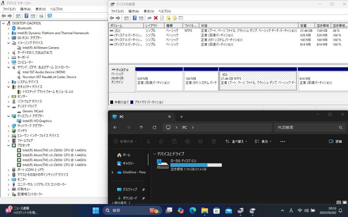The width and height of the screenshot is (348, 217).
Task: Collapse the イメージング デバイス node
Action: pos(9,43)
